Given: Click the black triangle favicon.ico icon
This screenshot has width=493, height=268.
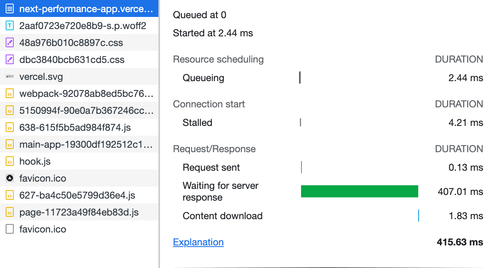Looking at the screenshot, I should pyautogui.click(x=10, y=178).
